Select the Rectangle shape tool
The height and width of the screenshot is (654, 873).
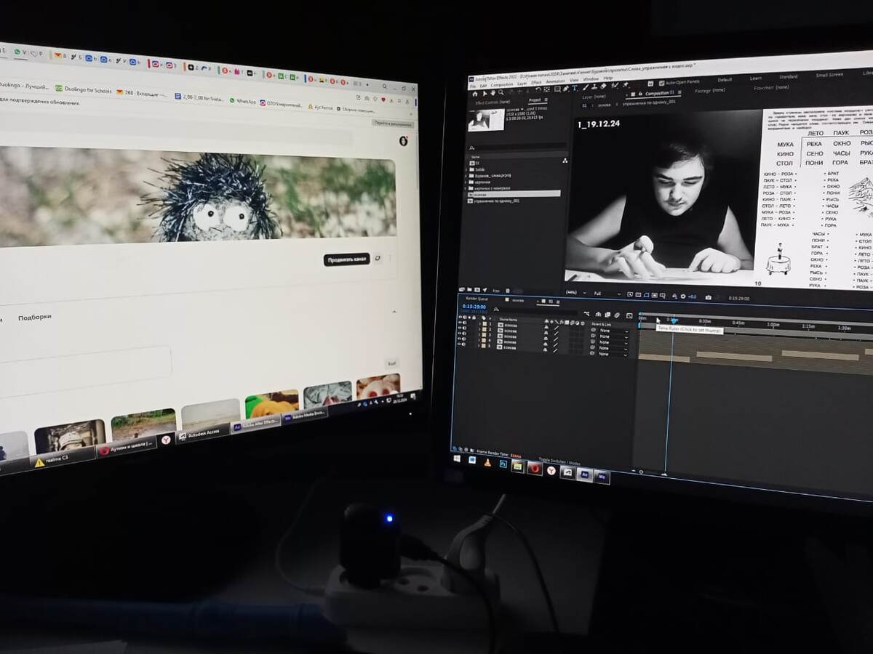[x=557, y=89]
